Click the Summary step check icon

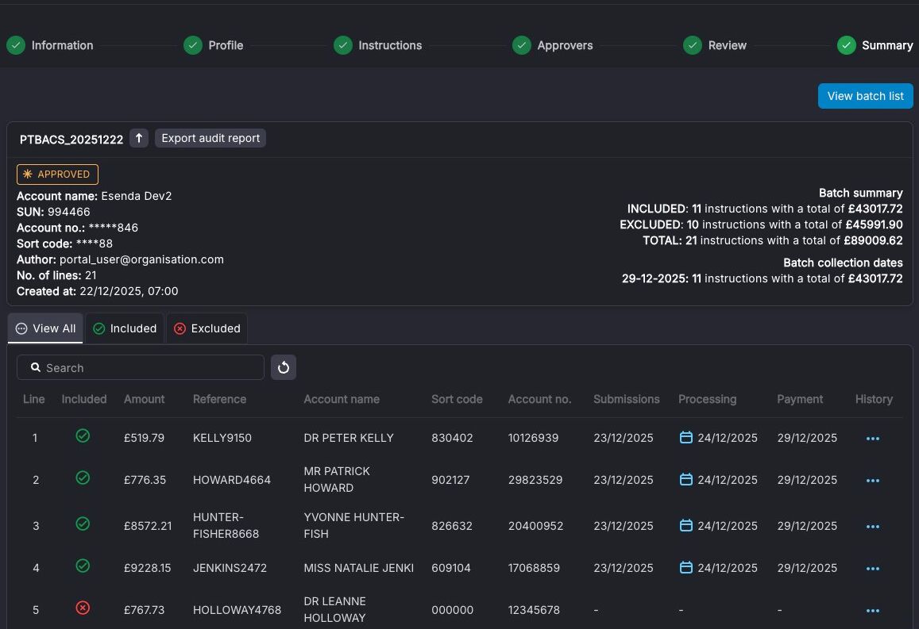coord(847,45)
